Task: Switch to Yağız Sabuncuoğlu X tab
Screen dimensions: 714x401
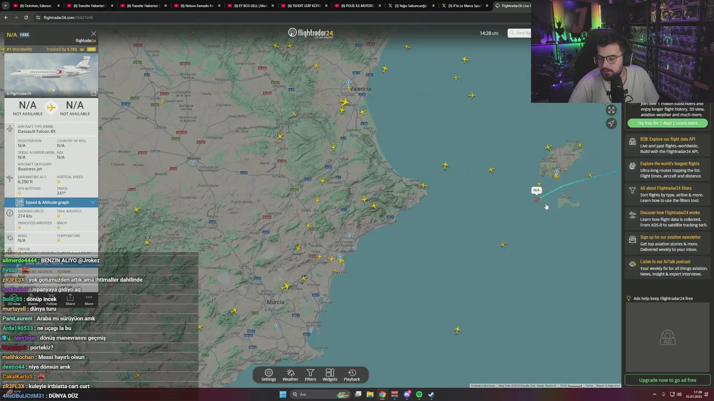Action: (x=411, y=6)
